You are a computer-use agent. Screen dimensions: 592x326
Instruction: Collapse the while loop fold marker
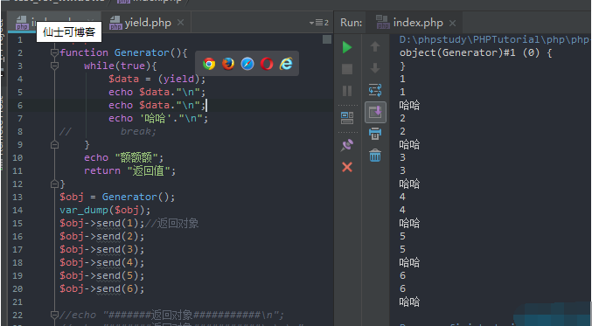tap(54, 66)
